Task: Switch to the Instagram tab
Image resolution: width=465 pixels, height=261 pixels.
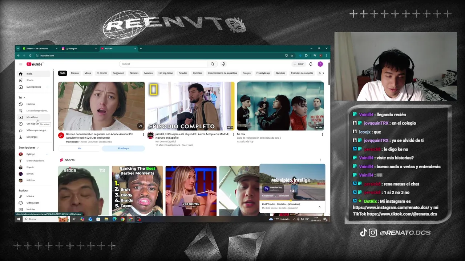Action: tap(79, 49)
